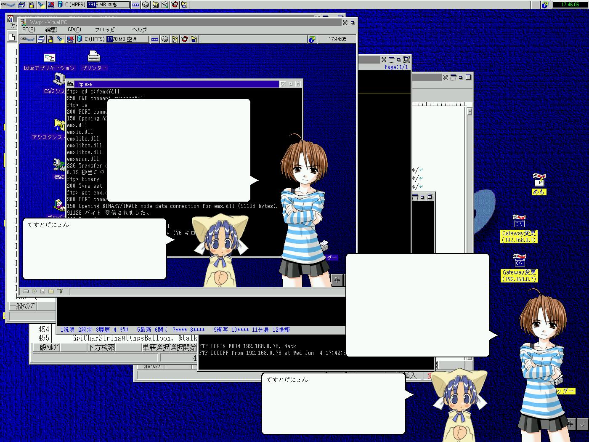This screenshot has width=589, height=442.
Task: Click 11分身 function key label
Action: click(x=260, y=330)
